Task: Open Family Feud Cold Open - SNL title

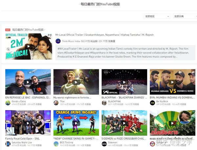Action: (22, 139)
